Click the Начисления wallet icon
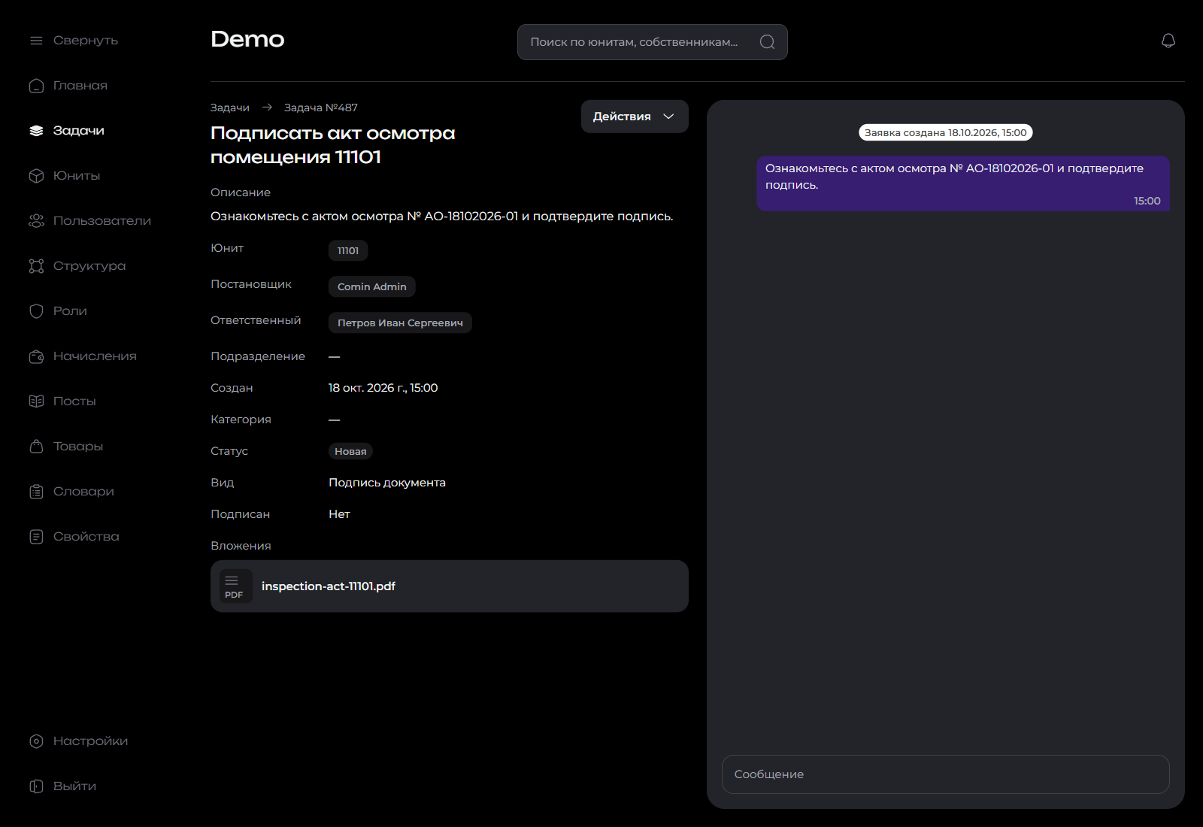 click(36, 356)
